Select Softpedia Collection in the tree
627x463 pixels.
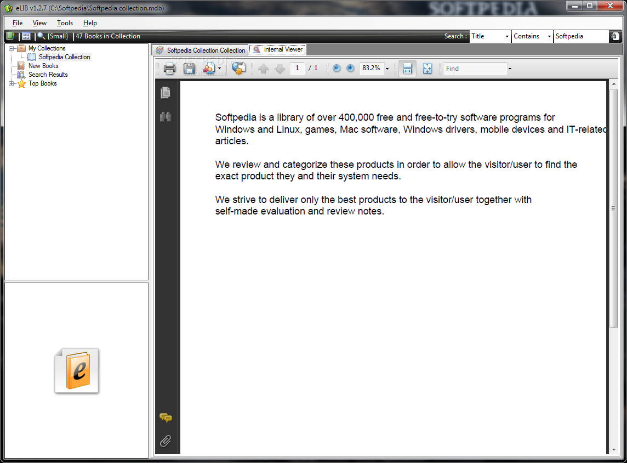[x=64, y=57]
